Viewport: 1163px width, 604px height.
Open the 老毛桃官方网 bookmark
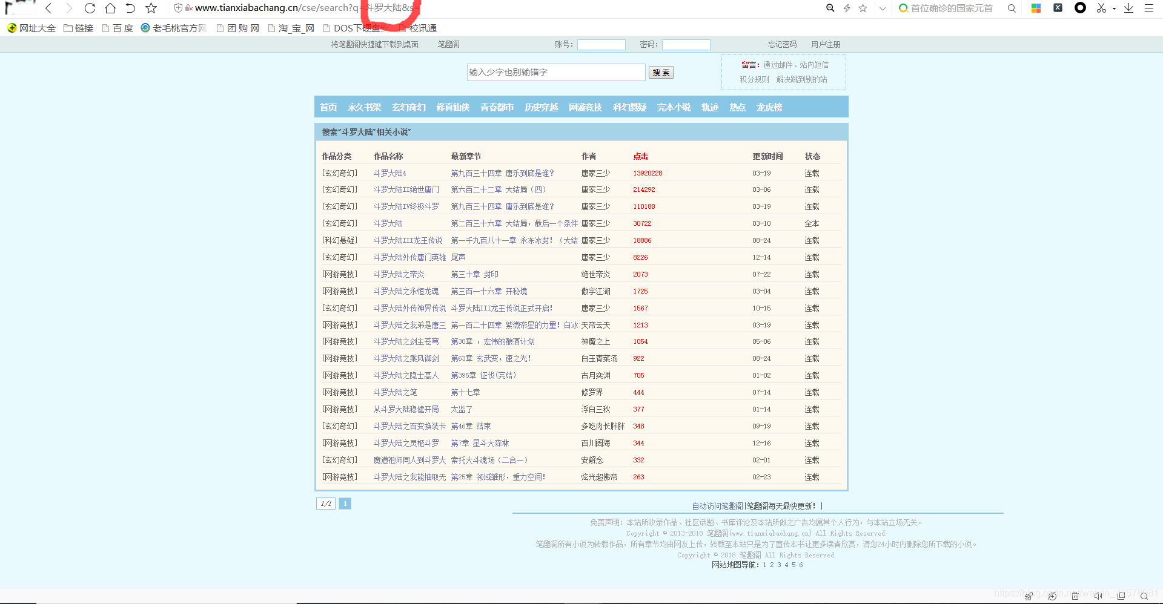click(x=174, y=28)
